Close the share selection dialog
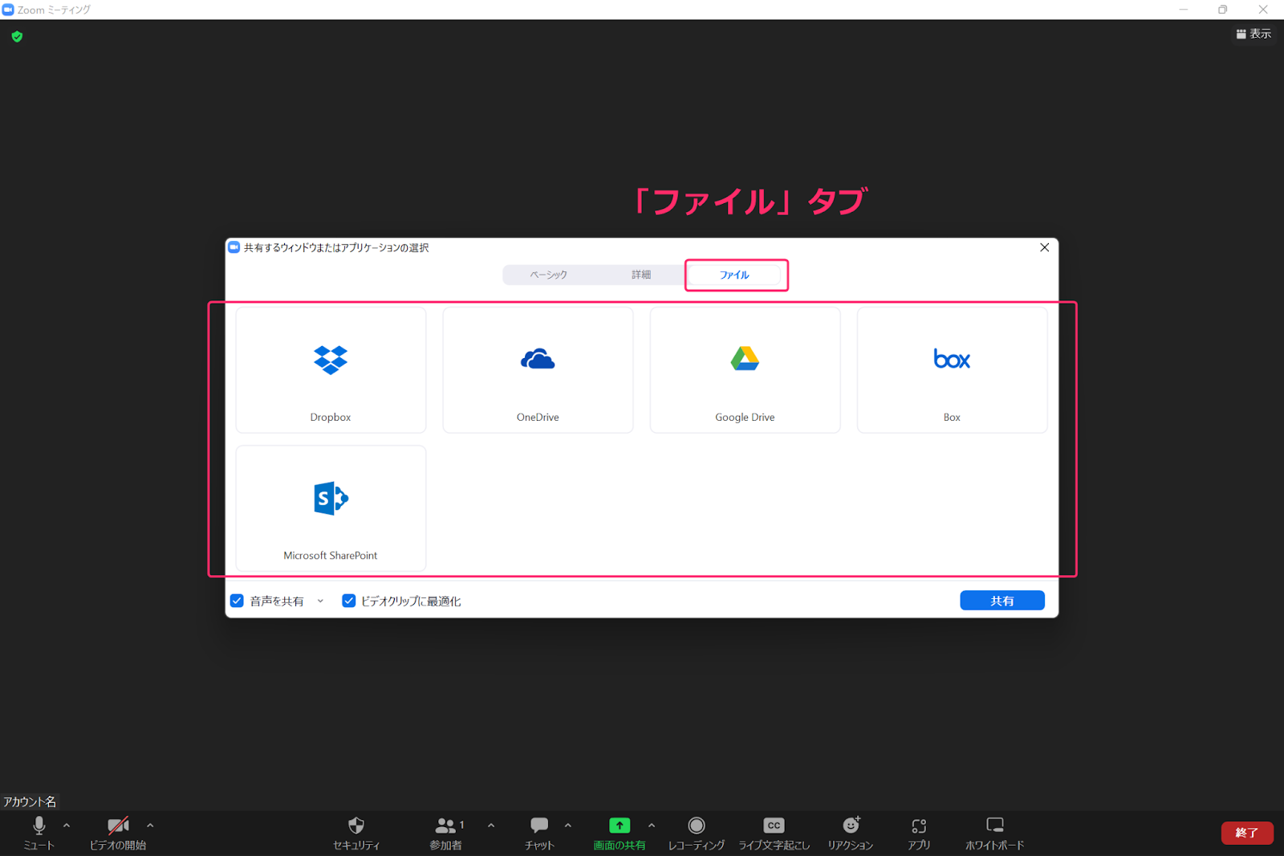1284x856 pixels. (x=1044, y=247)
